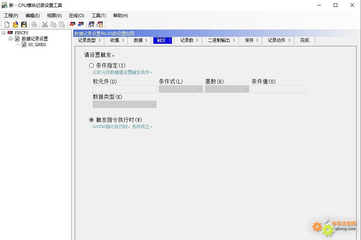This screenshot has height=240, width=361.
Task: Go to the 收集 wizard step
Action: tap(117, 40)
